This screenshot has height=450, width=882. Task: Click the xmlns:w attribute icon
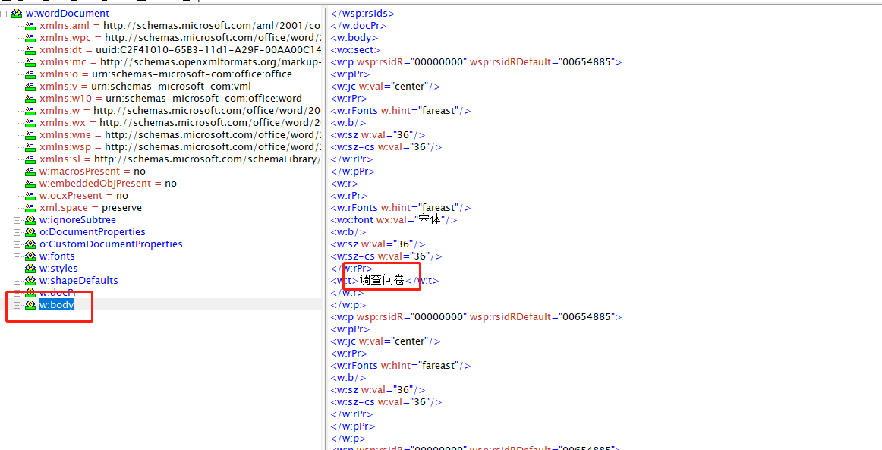(x=30, y=111)
